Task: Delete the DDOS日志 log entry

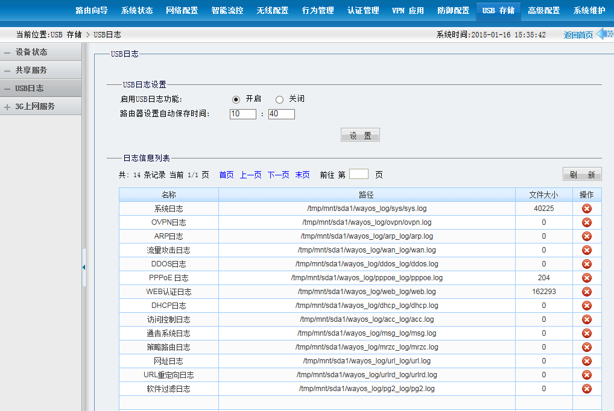Action: (586, 264)
